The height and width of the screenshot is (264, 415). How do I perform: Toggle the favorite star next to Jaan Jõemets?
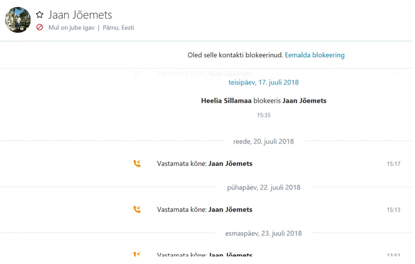(x=39, y=15)
